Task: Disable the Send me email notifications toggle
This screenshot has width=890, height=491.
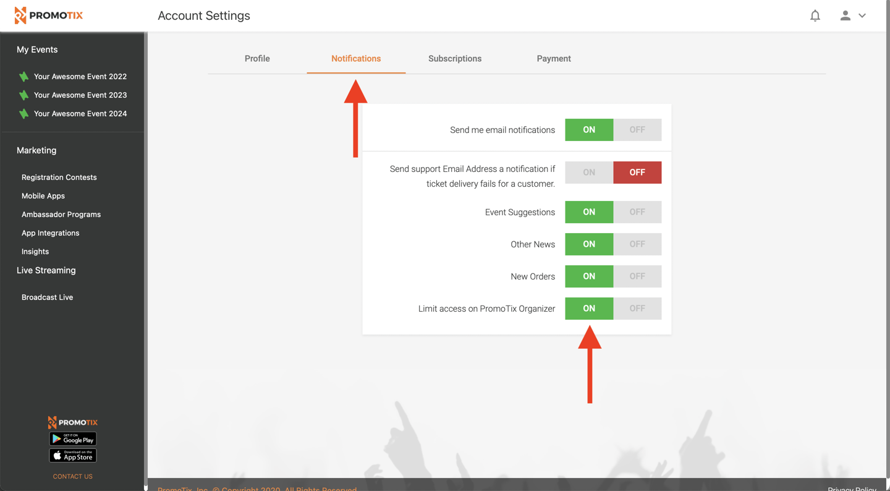Action: point(637,130)
